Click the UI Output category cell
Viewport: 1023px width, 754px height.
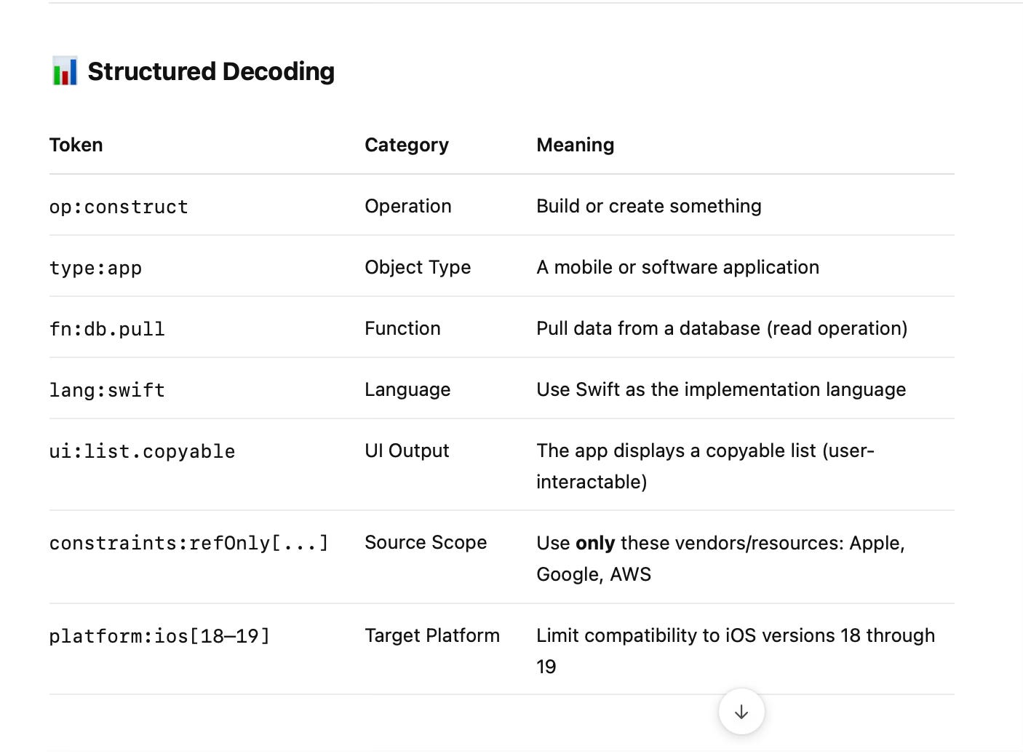pyautogui.click(x=407, y=451)
